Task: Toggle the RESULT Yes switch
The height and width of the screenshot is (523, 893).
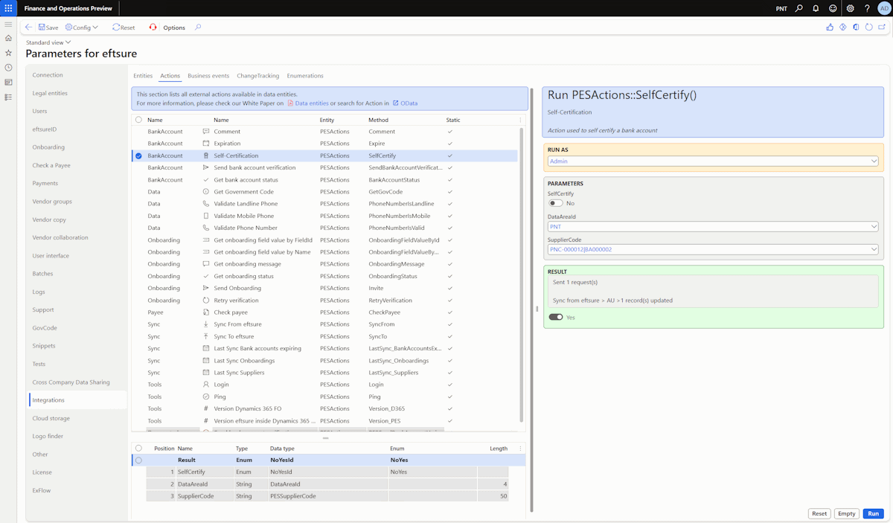Action: click(x=555, y=317)
